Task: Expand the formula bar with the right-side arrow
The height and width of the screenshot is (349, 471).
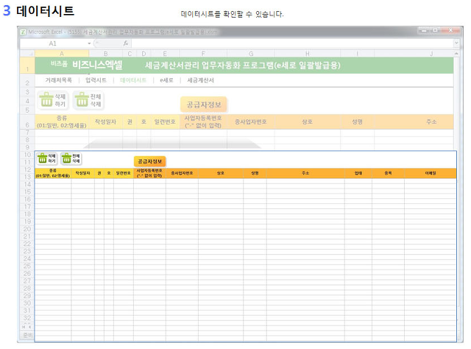Action: pos(456,43)
